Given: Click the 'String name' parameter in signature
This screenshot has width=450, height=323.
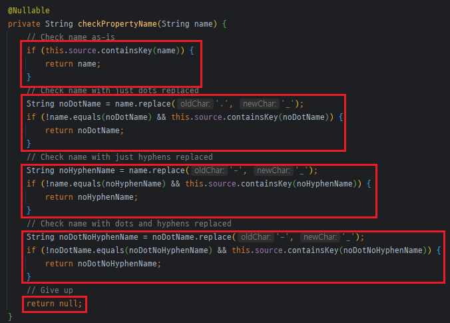Looking at the screenshot, I should coord(187,24).
